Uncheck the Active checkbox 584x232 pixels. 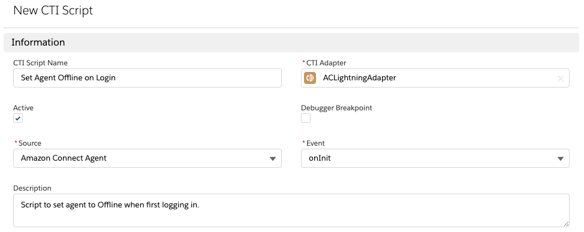18,119
